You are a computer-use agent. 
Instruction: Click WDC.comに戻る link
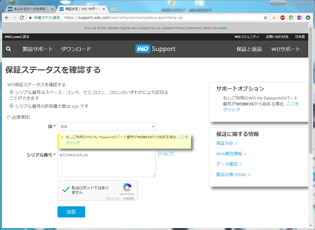(x=16, y=37)
